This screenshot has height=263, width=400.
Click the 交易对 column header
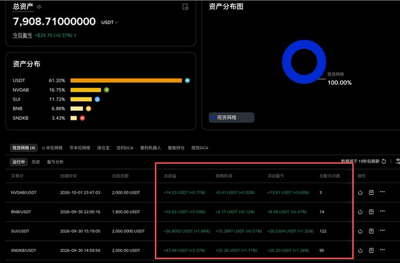coord(17,176)
